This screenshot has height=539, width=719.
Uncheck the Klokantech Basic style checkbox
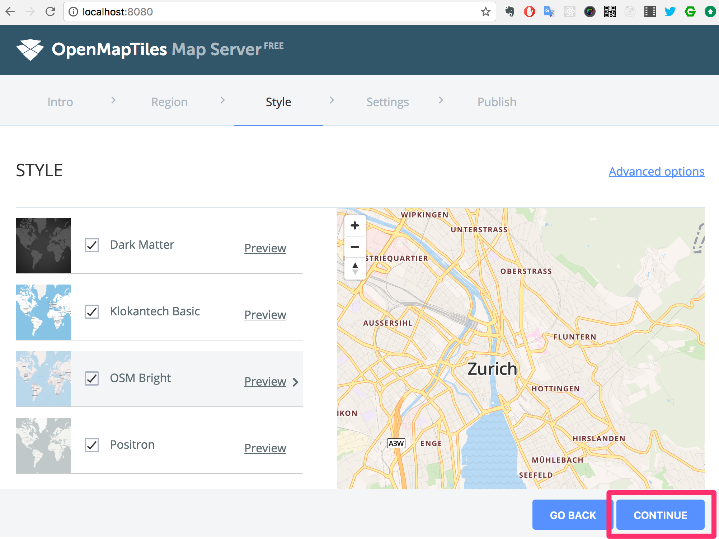[x=92, y=312]
